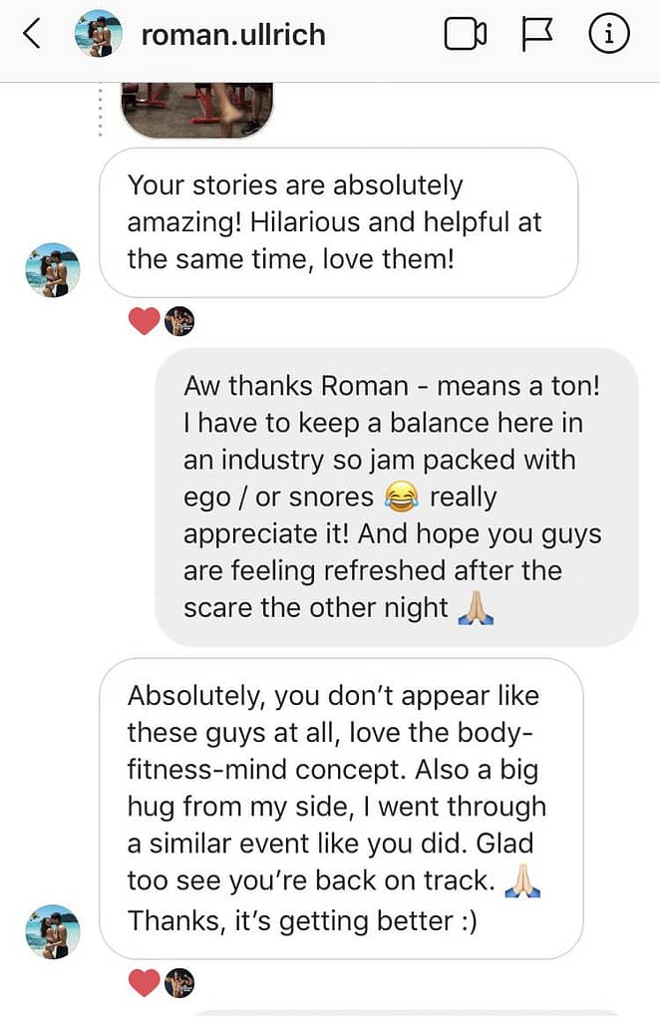660x1021 pixels.
Task: Open the shared story thumbnail at top
Action: coord(197,110)
